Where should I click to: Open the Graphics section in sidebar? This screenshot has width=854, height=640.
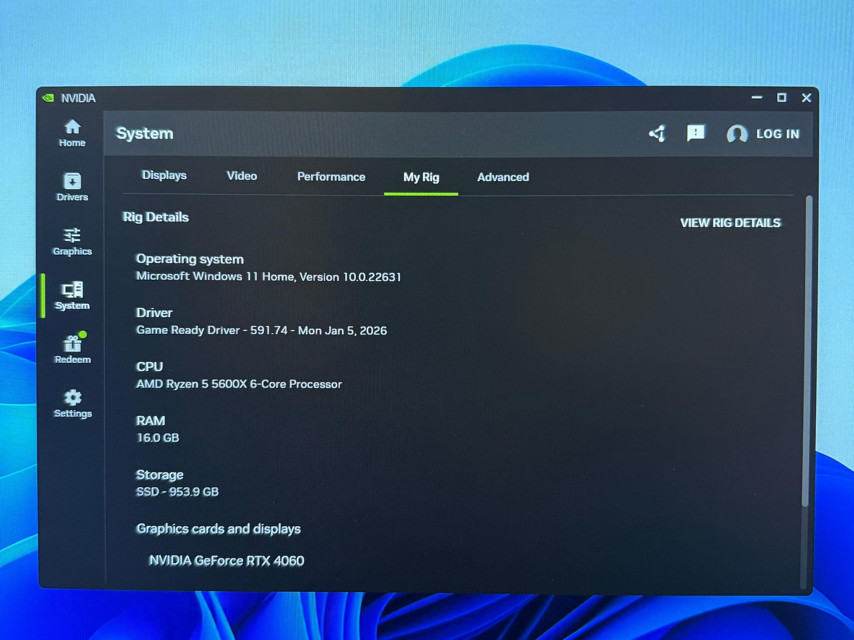tap(72, 242)
